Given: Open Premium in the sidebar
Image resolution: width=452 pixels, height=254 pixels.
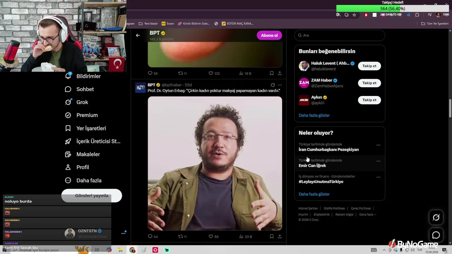Looking at the screenshot, I should point(82,115).
